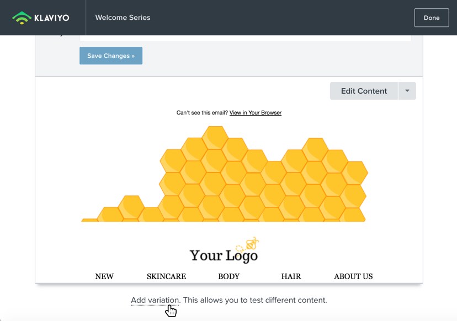Click the Welcome Series title

[x=123, y=18]
